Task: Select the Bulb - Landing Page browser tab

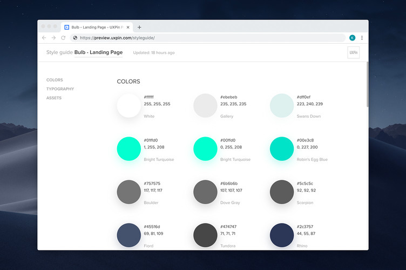Action: coord(97,27)
